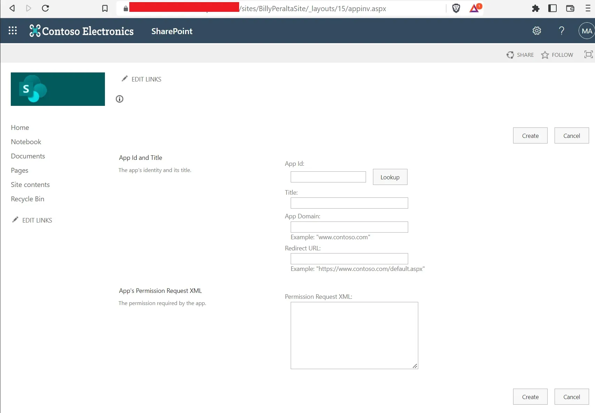Click the Lookup button
This screenshot has width=595, height=413.
390,177
